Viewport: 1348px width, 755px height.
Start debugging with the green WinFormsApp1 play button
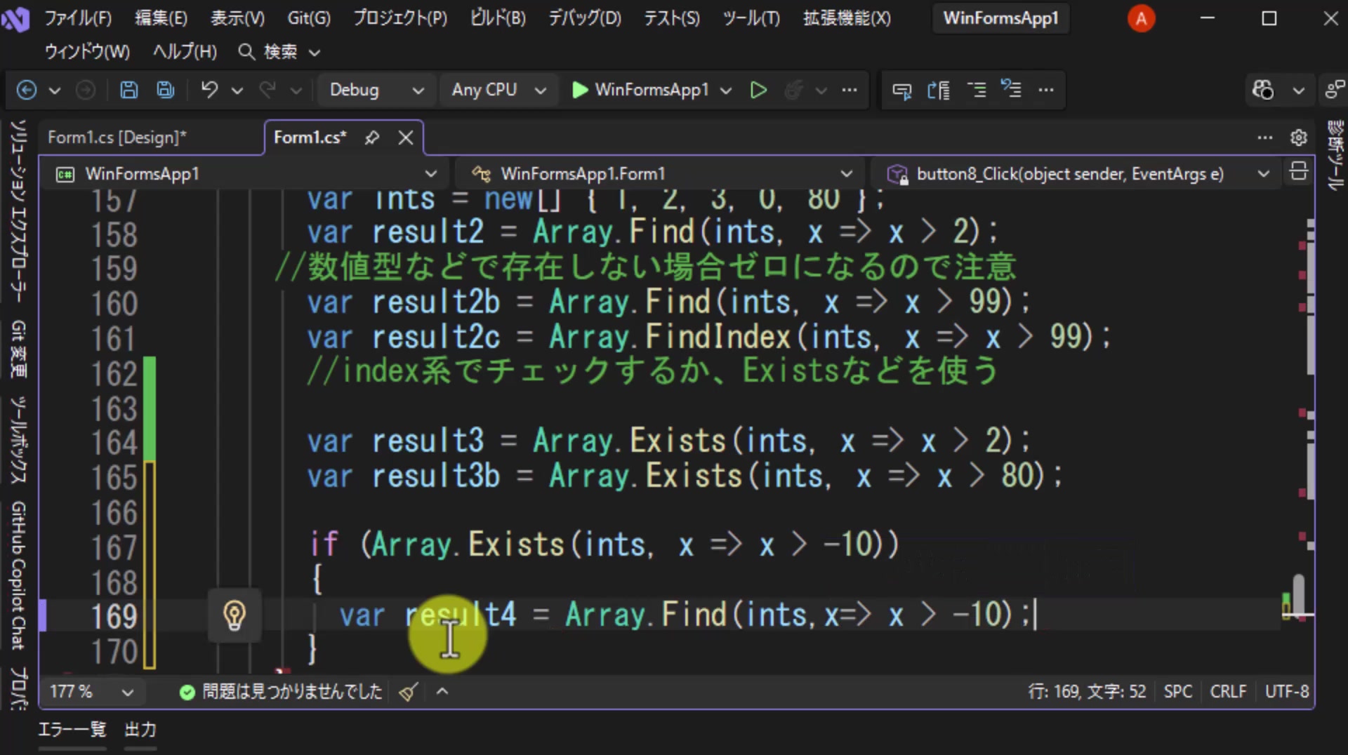coord(641,90)
